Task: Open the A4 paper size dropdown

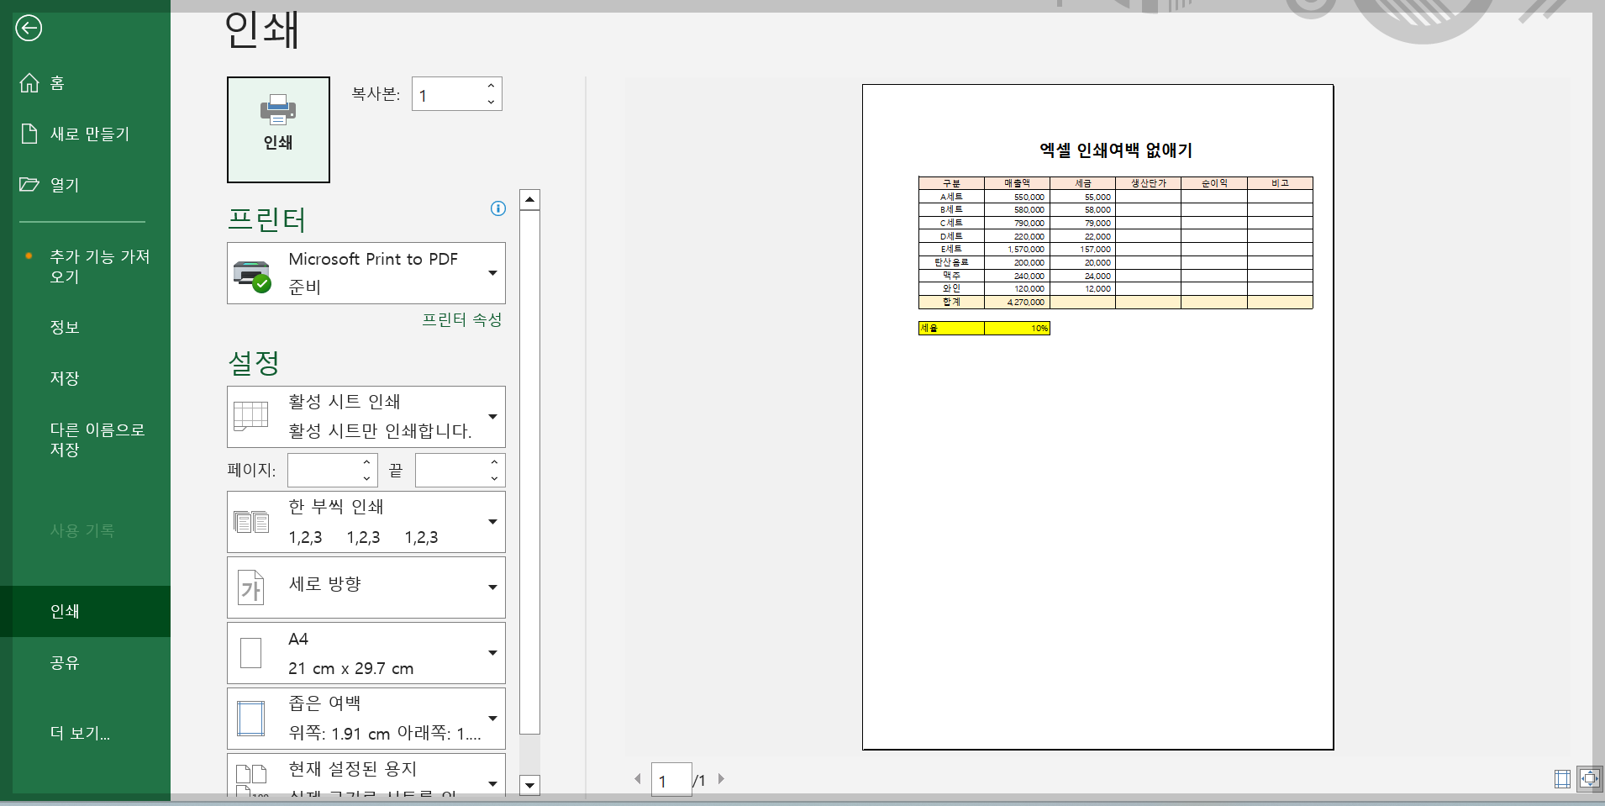Action: point(366,653)
